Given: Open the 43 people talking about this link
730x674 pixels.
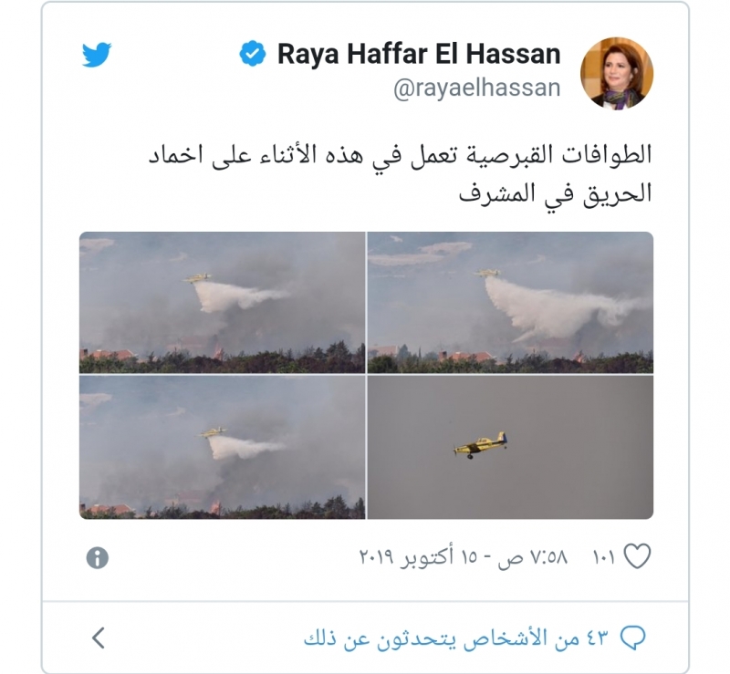Looking at the screenshot, I should click(x=456, y=638).
